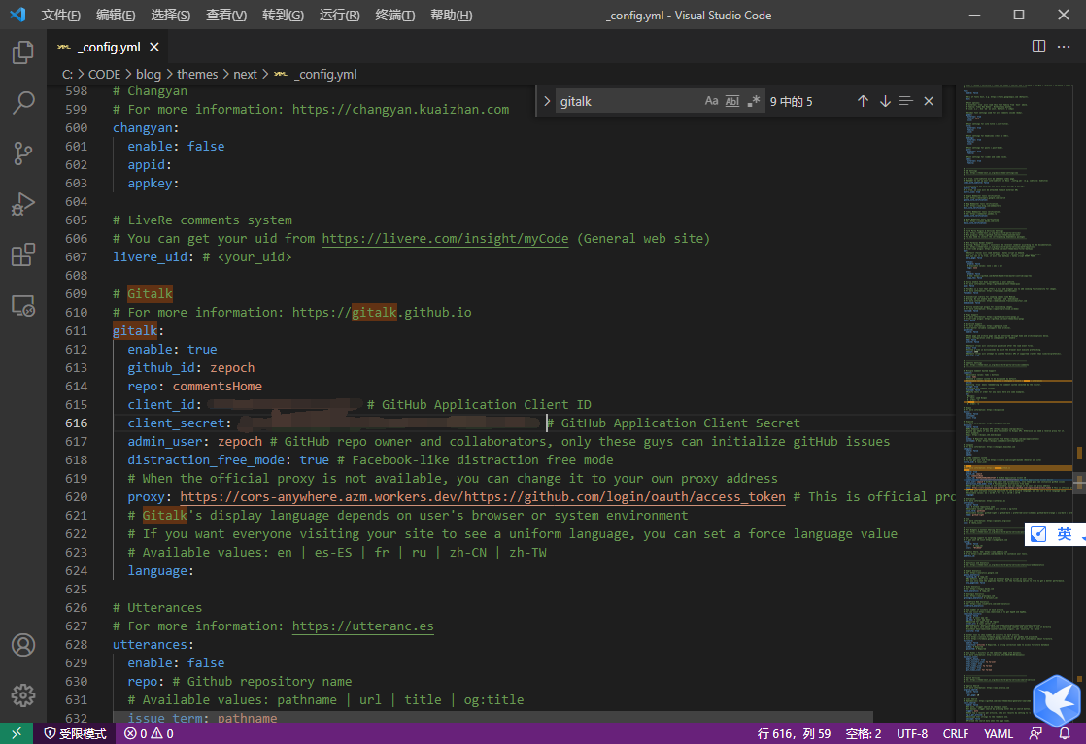This screenshot has width=1086, height=744.
Task: Click the feedback icon in status bar
Action: tap(1035, 733)
